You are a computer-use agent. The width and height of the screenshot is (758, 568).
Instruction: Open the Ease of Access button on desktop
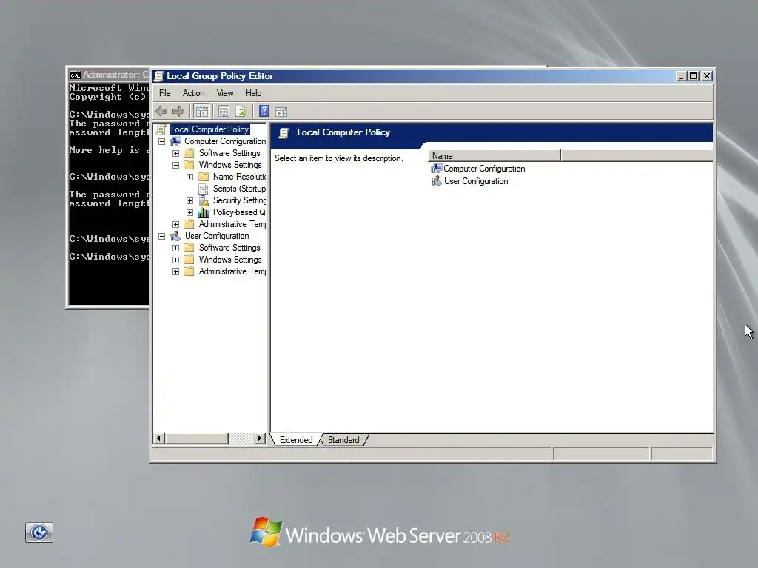(39, 532)
